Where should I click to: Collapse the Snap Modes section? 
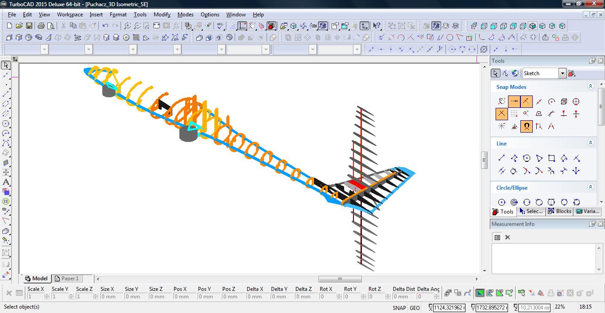(x=590, y=87)
